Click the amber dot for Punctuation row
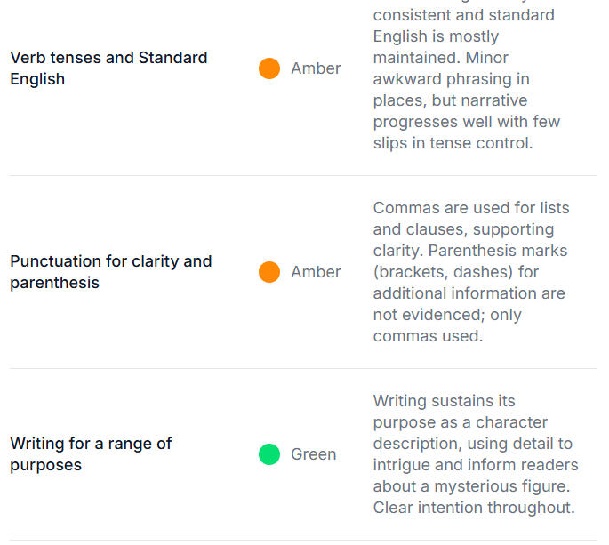The height and width of the screenshot is (545, 609). (269, 272)
